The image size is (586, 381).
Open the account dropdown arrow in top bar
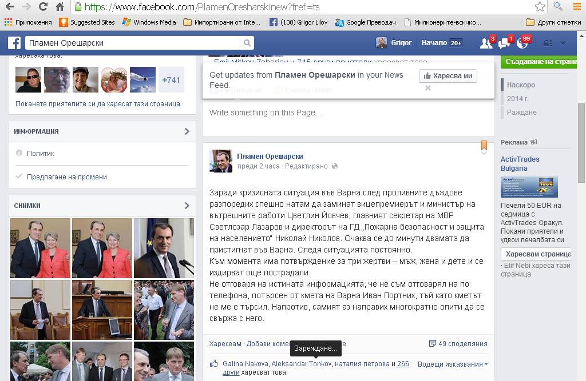[x=563, y=43]
